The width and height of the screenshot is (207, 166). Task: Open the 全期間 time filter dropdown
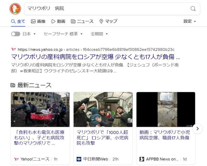click(99, 34)
